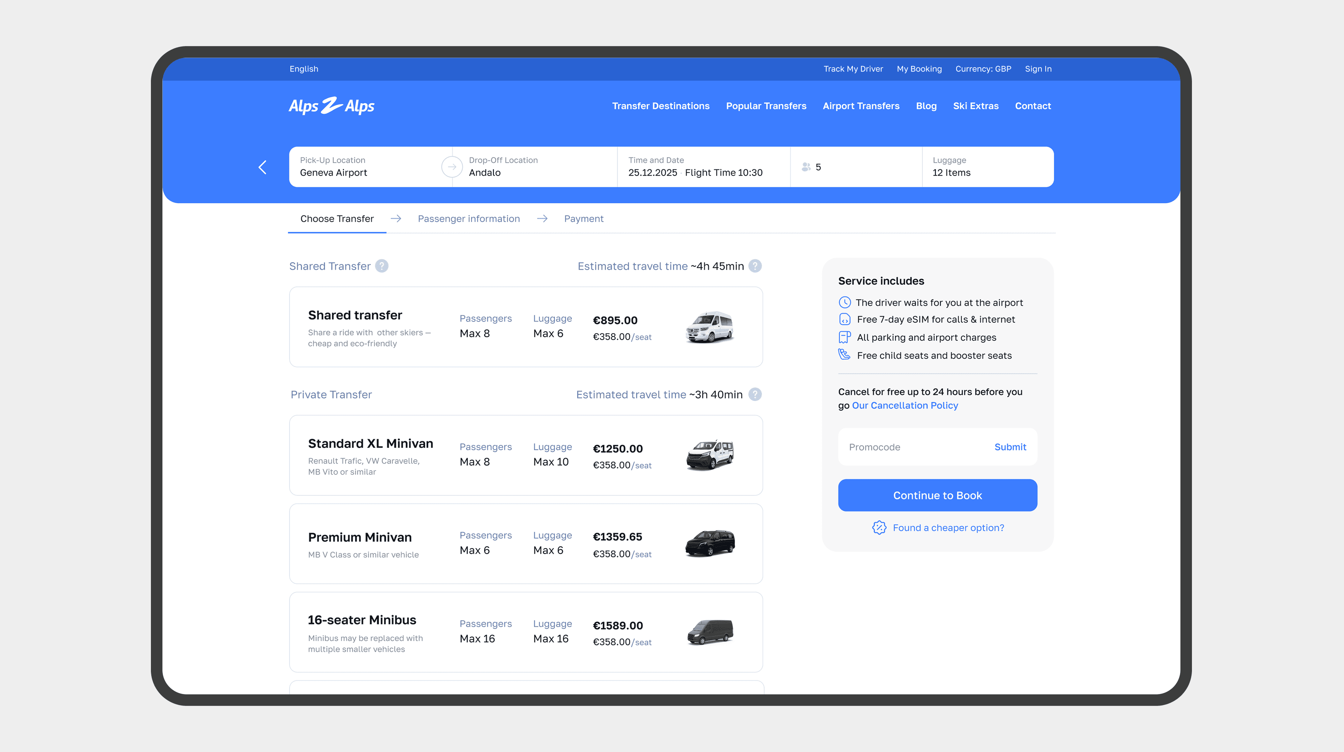The height and width of the screenshot is (752, 1344).
Task: Open the Currency: GBP selector
Action: pos(983,69)
